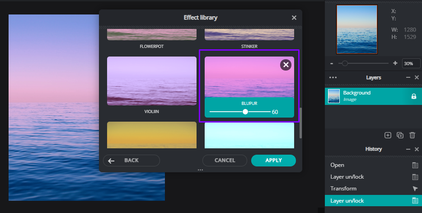
Task: Delete the layer with trash icon
Action: tap(412, 135)
